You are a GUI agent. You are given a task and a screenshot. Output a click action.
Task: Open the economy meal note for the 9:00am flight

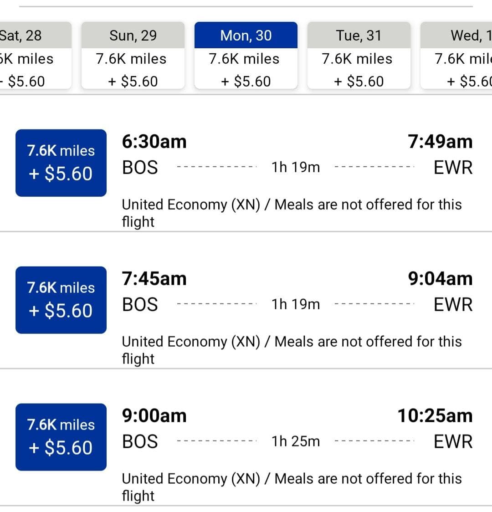(292, 487)
